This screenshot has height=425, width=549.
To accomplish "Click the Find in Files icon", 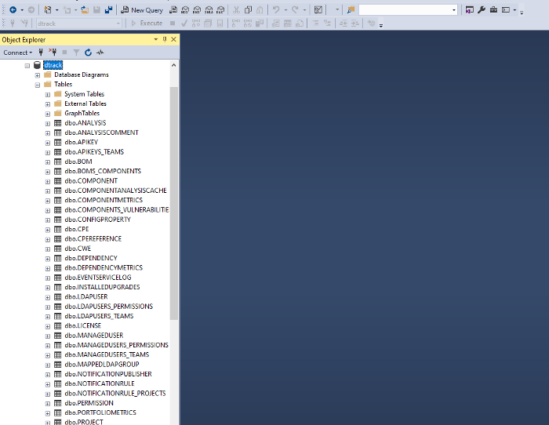I will pos(351,10).
